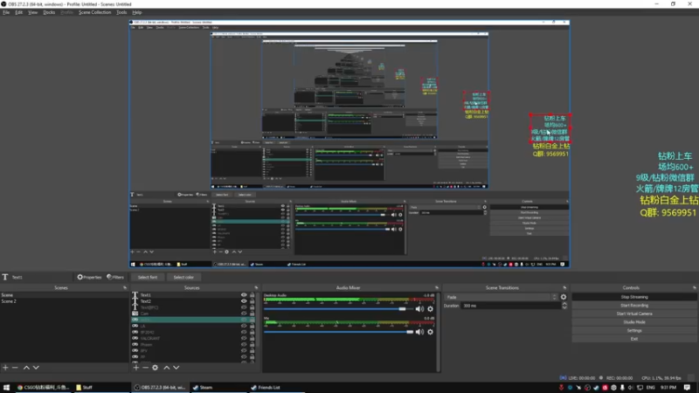Lock the VALORANT source
This screenshot has width=699, height=393.
(x=253, y=338)
